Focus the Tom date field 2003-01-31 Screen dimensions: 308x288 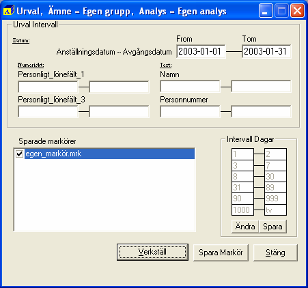266,51
